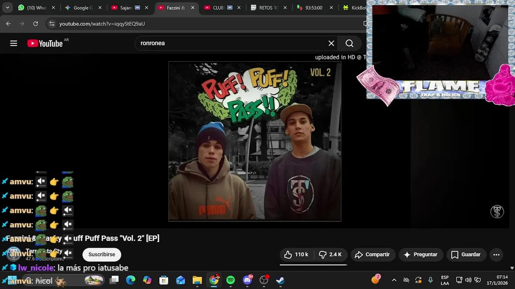Screen dimensions: 515x289
Task: Ask about the video with Preguntar
Action: (420, 254)
